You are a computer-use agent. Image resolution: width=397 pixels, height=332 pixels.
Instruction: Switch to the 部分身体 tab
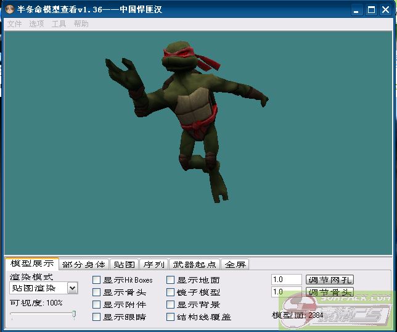coord(84,265)
